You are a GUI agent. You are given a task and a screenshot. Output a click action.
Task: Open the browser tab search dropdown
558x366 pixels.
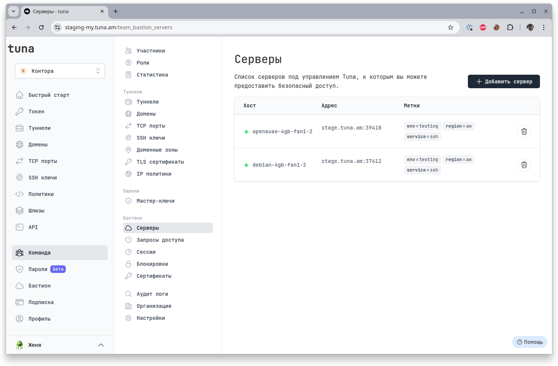pyautogui.click(x=14, y=11)
